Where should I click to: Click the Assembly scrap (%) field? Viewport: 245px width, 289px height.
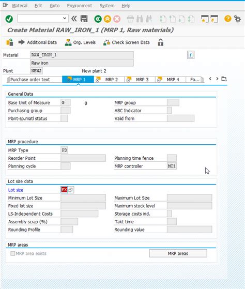pos(69,222)
